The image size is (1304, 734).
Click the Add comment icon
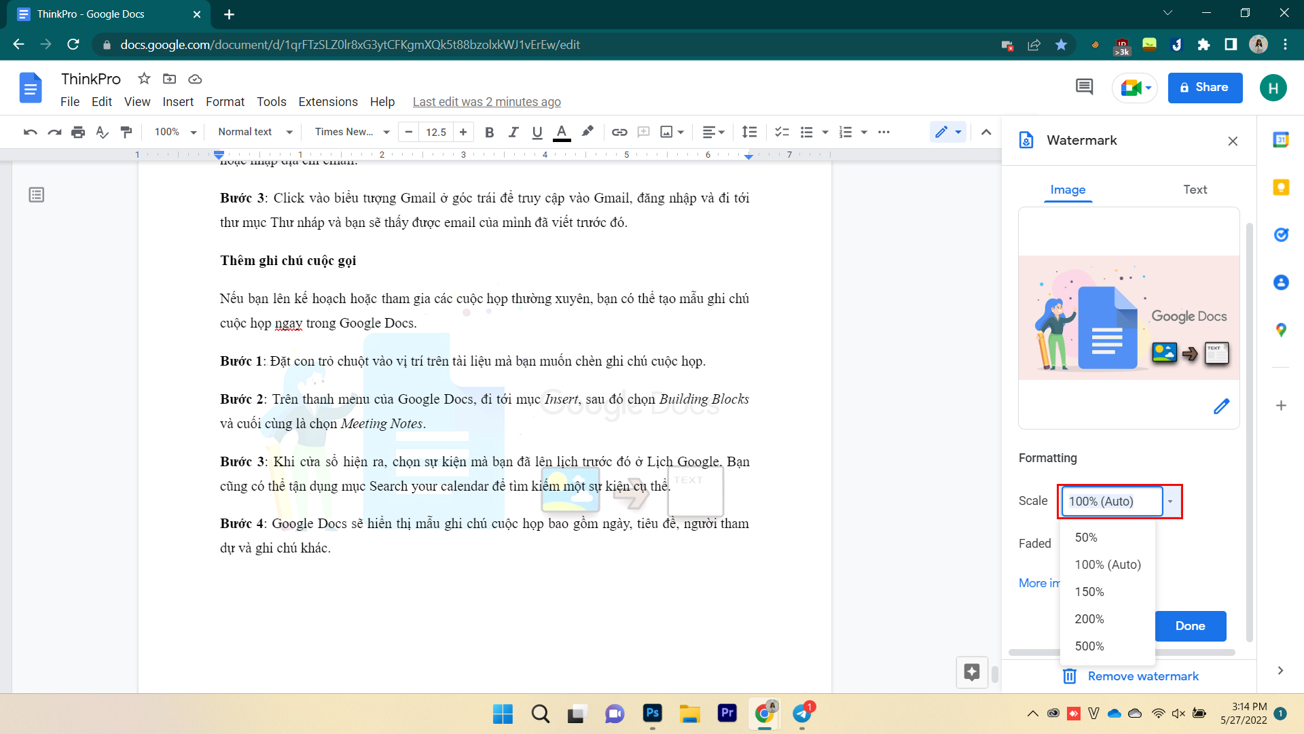[x=644, y=132]
